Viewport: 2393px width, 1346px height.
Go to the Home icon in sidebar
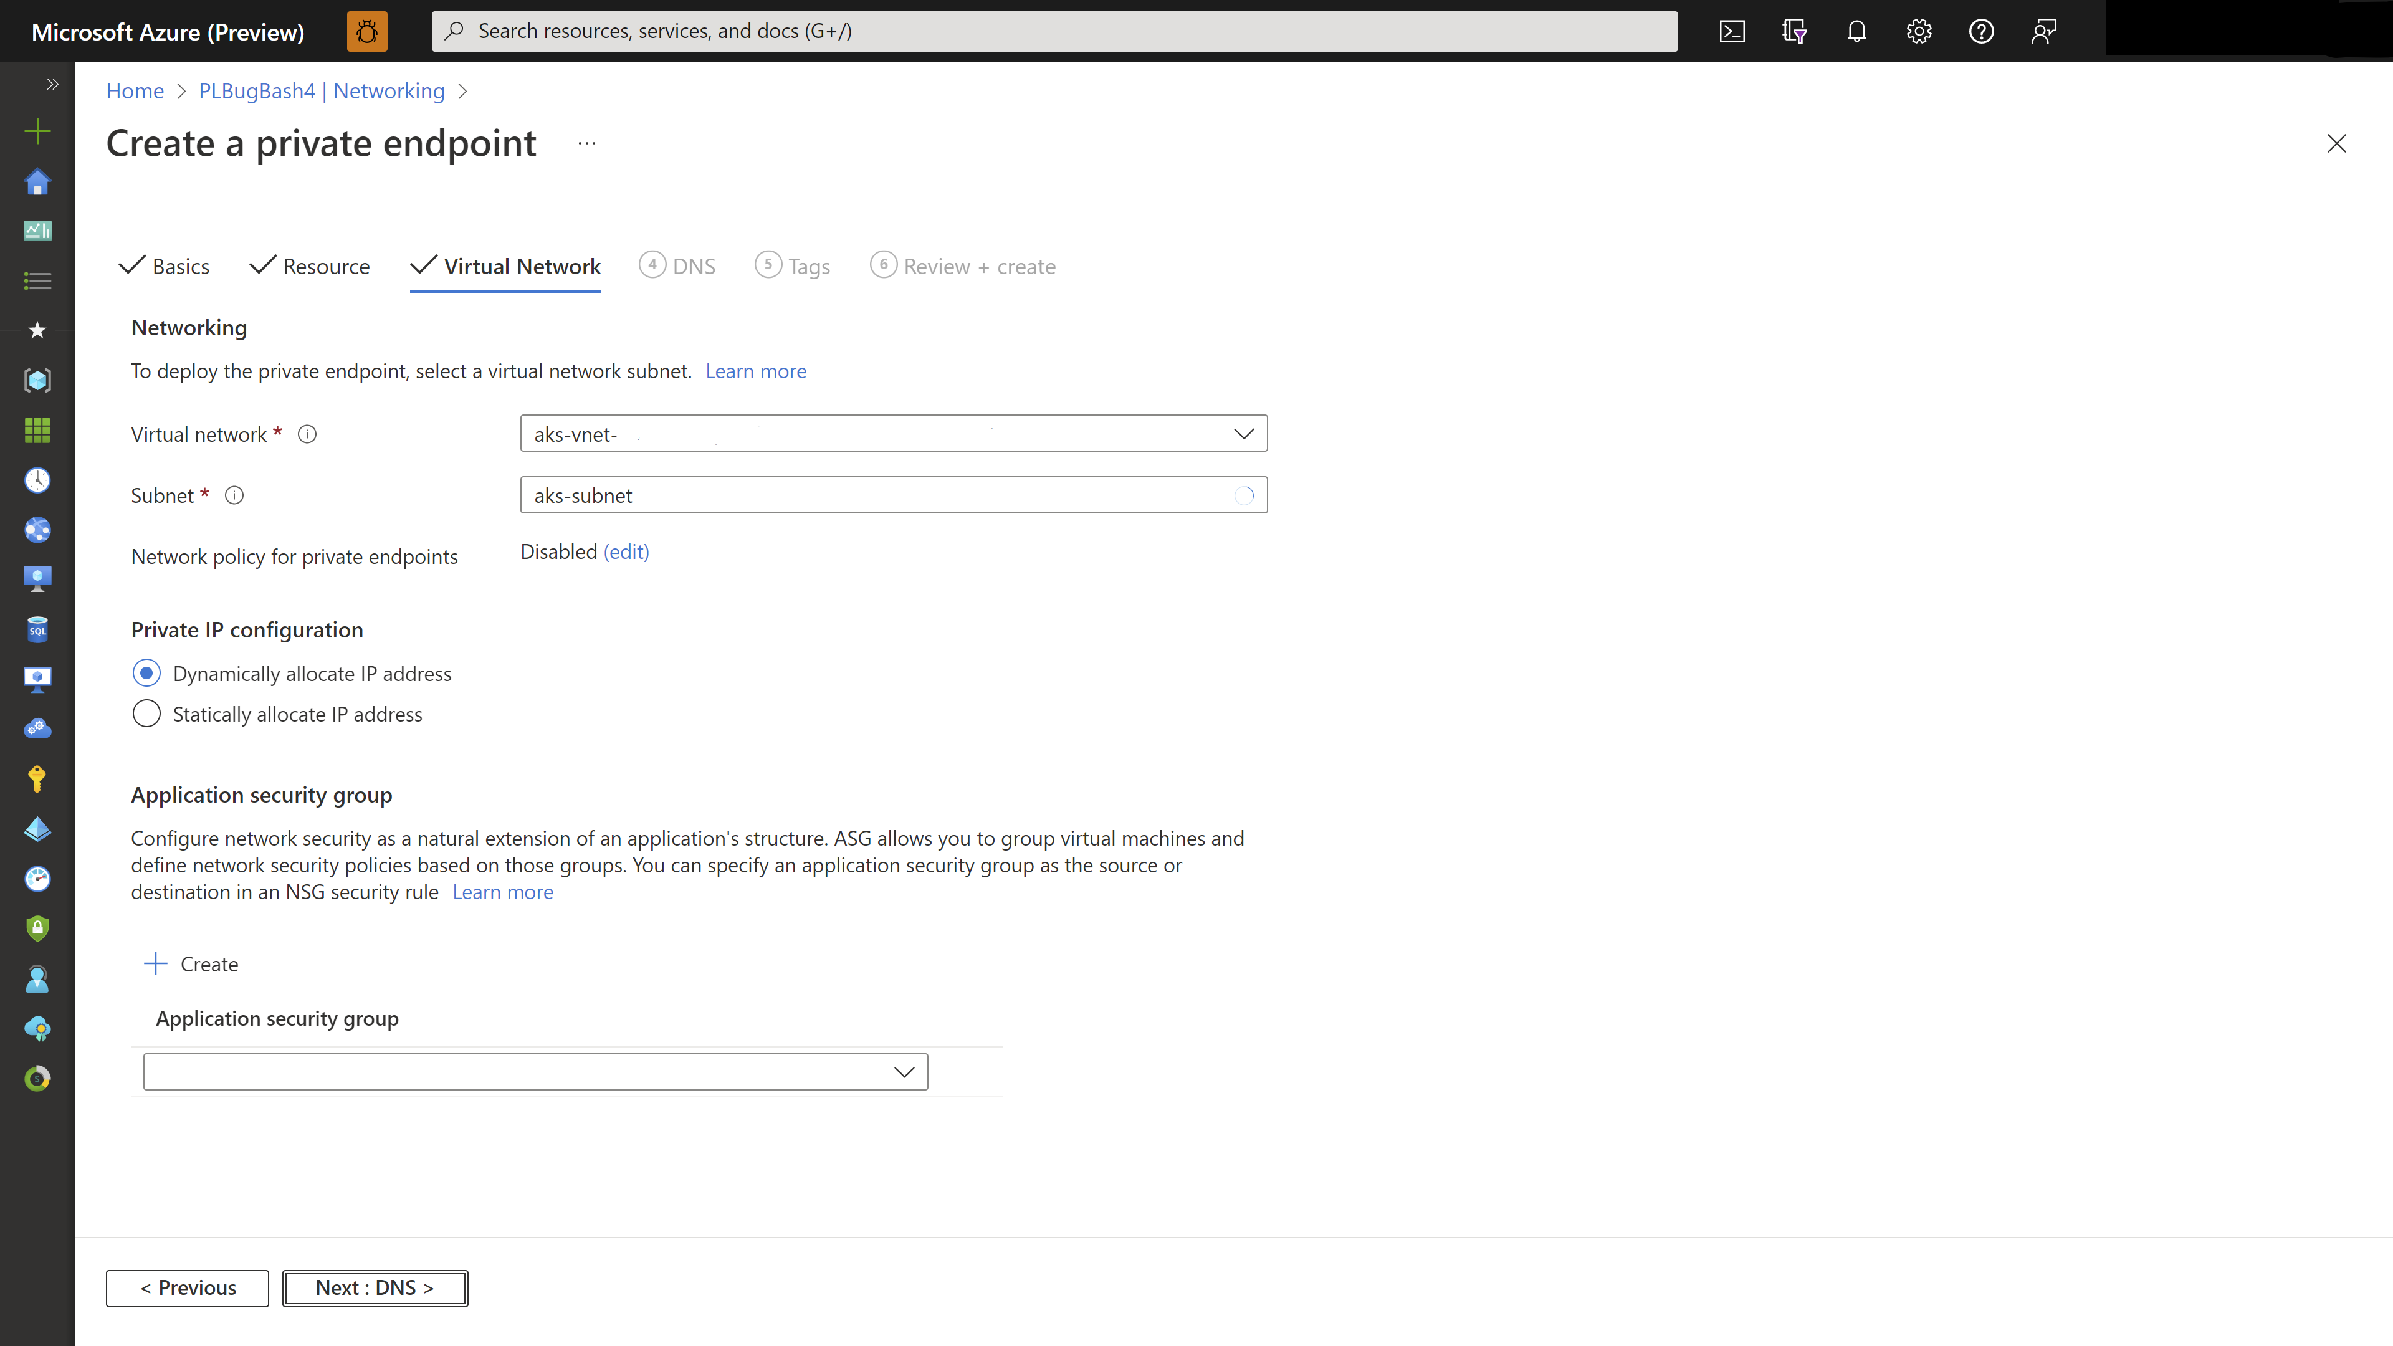pyautogui.click(x=37, y=182)
